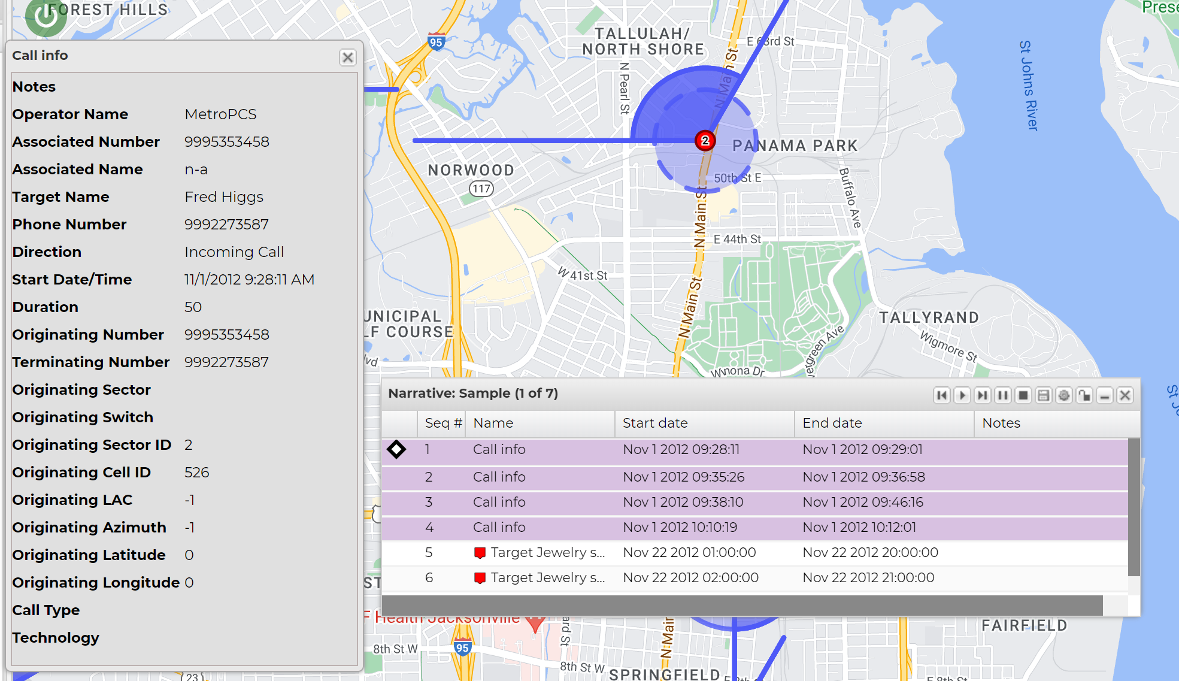
Task: Click narrative horizontal scrollbar
Action: tap(742, 605)
